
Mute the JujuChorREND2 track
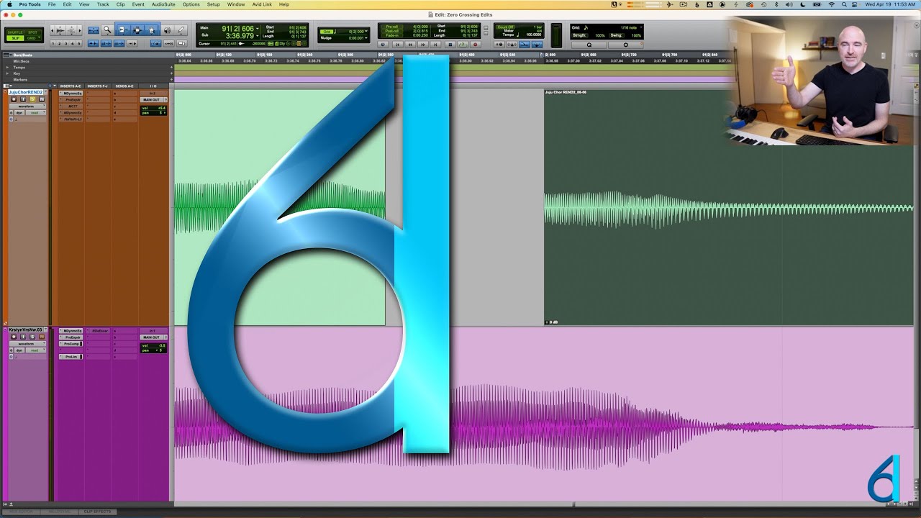pyautogui.click(x=42, y=99)
